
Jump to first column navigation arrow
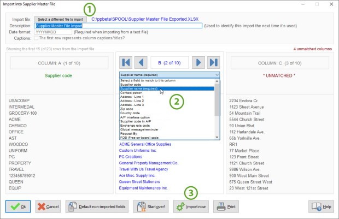click(x=126, y=62)
